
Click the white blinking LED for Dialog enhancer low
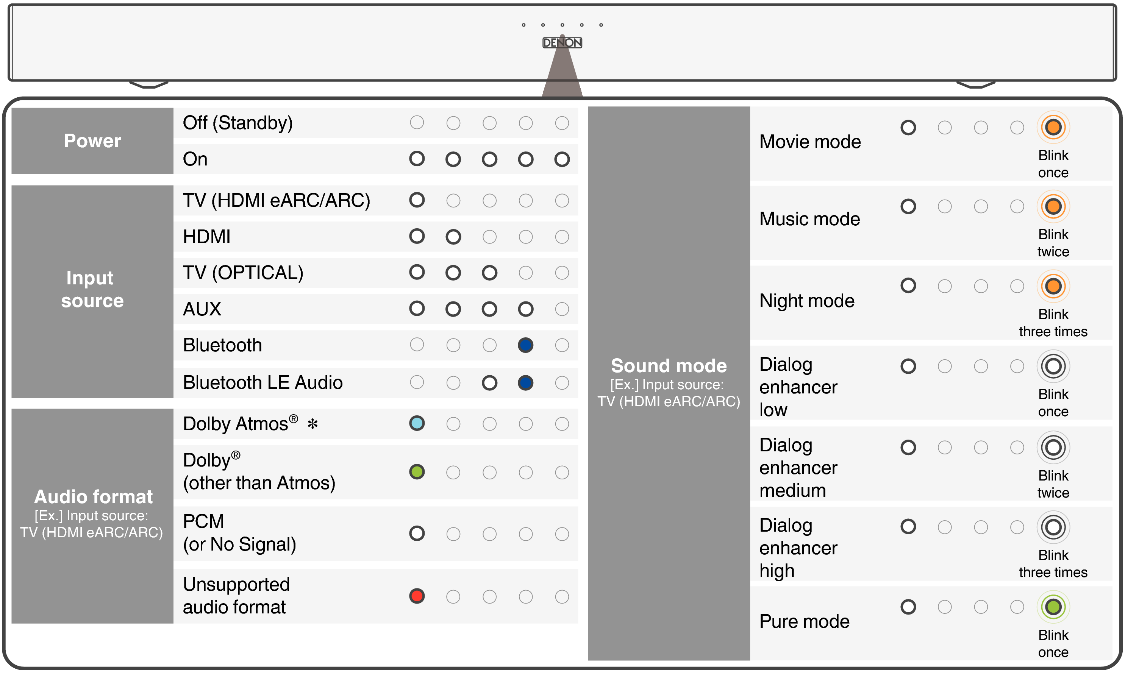1053,366
